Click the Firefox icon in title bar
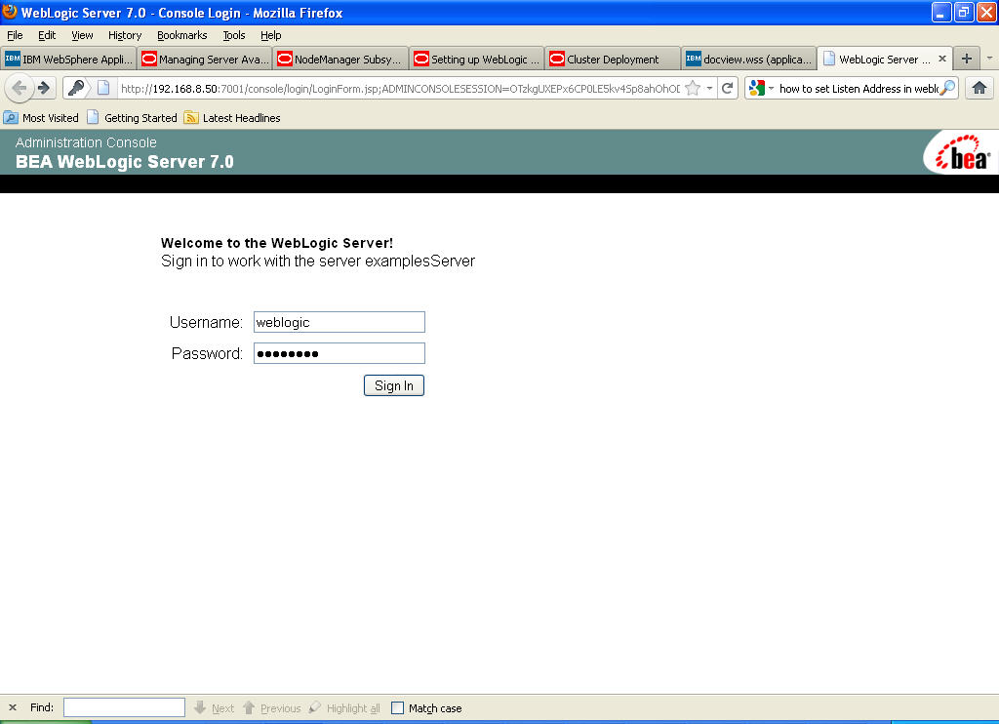Image resolution: width=999 pixels, height=724 pixels. pos(10,12)
